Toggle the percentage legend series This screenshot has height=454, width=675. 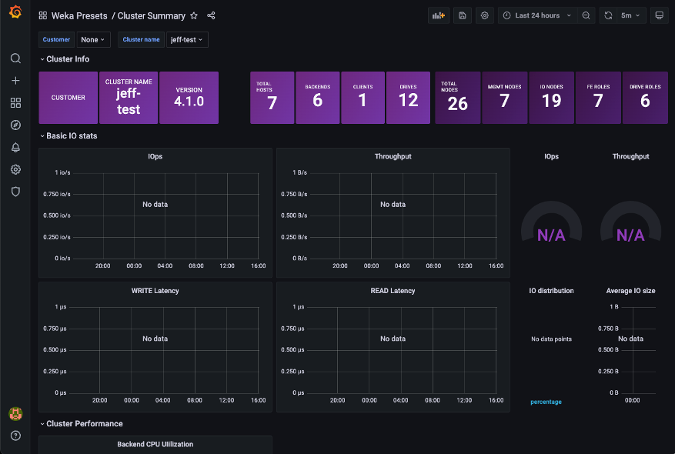[546, 402]
